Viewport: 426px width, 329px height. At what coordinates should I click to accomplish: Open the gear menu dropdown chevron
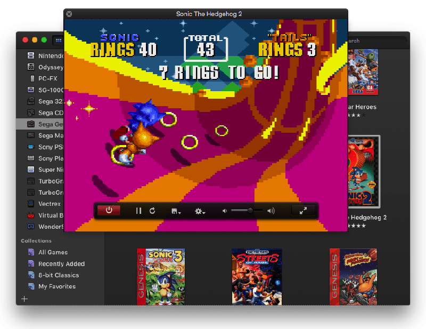pos(204,212)
